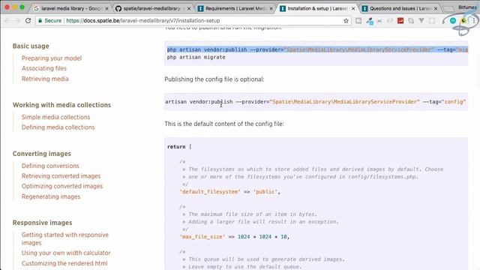
Task: Click the Responsive images sidebar heading
Action: click(42, 223)
